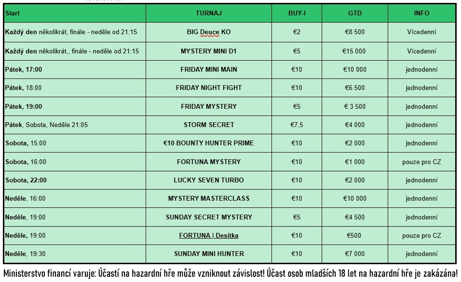Click the Start column header

coord(75,13)
